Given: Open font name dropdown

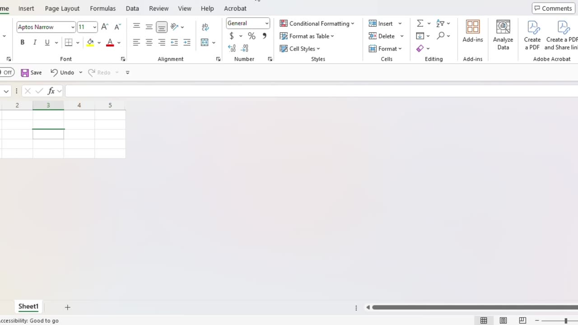Looking at the screenshot, I should coord(73,27).
